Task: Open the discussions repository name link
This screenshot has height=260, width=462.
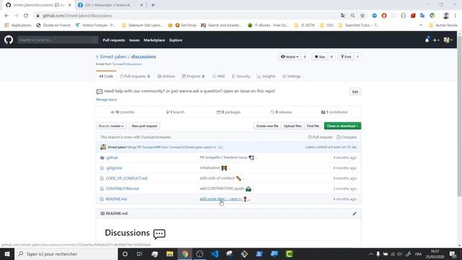Action: click(144, 56)
